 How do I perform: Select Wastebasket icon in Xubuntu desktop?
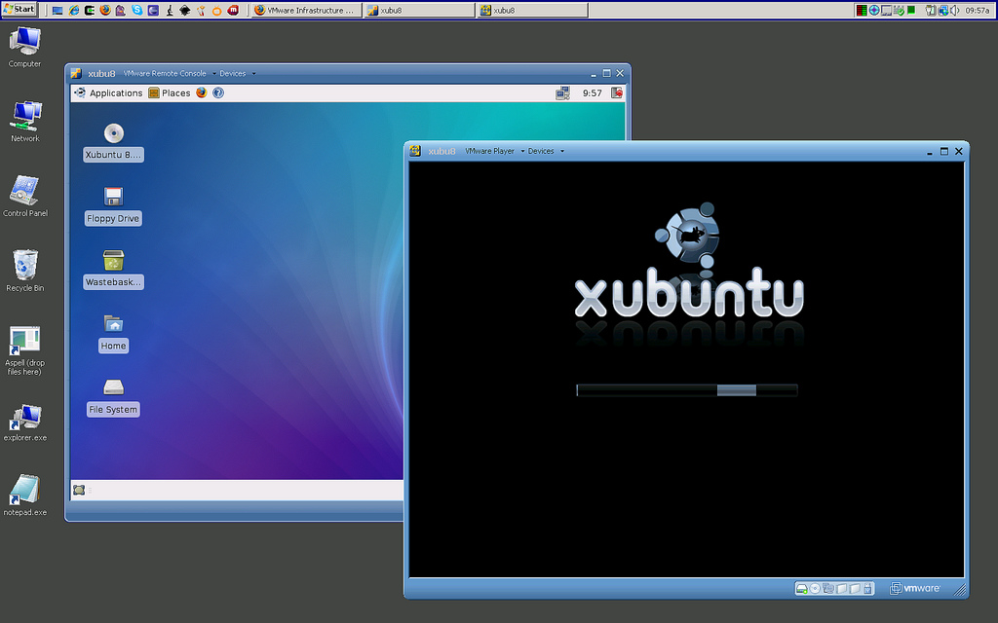[x=113, y=270]
